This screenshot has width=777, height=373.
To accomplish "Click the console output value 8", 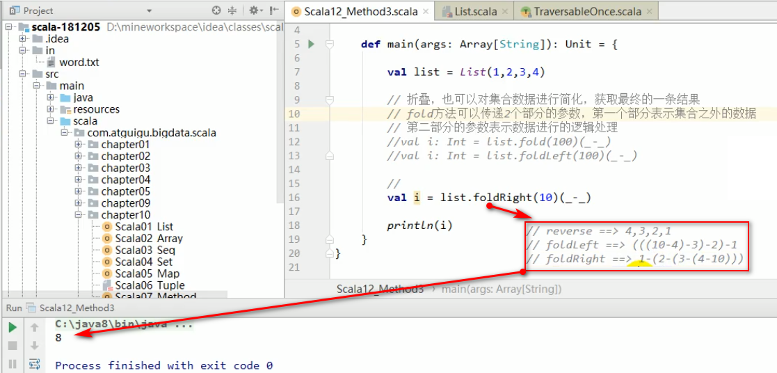I will point(59,338).
